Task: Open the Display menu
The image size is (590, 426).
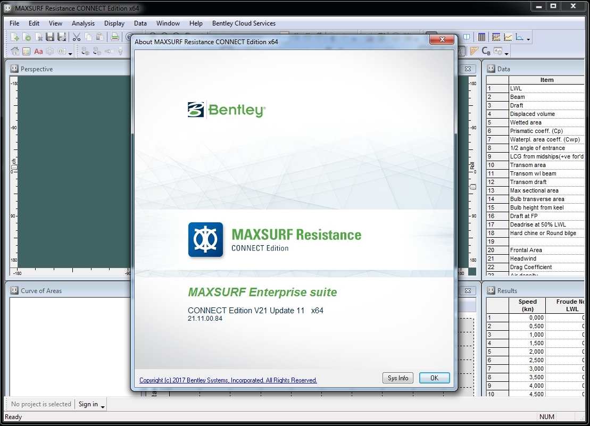Action: tap(114, 23)
